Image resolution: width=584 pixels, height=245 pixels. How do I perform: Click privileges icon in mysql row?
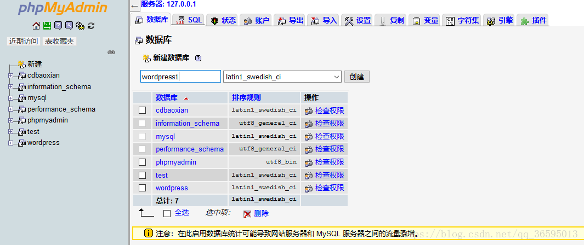point(308,137)
